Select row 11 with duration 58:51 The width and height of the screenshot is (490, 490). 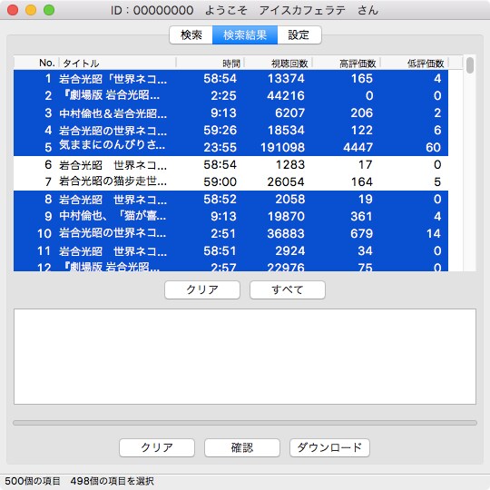pyautogui.click(x=230, y=250)
